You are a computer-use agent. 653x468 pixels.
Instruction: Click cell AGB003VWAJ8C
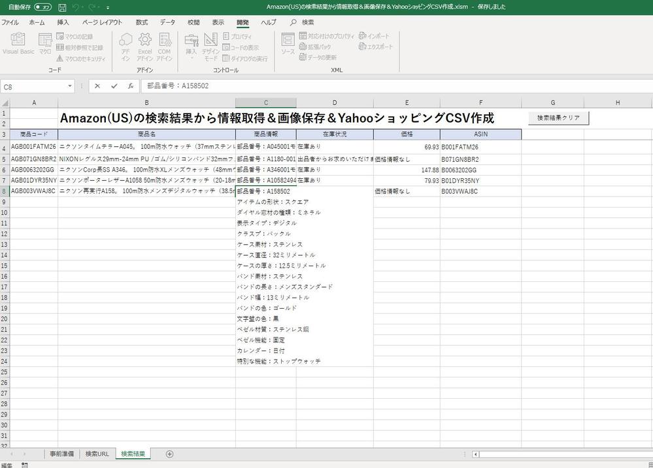pos(33,191)
